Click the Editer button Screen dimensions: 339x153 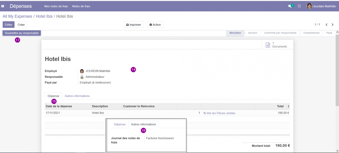pyautogui.click(x=8, y=25)
